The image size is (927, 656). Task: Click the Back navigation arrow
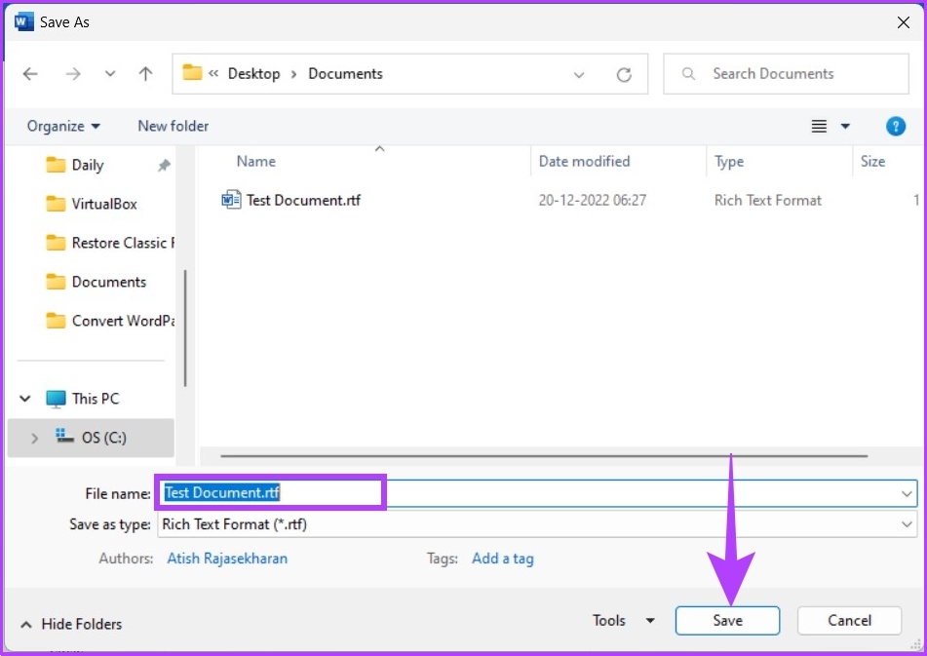coord(30,74)
